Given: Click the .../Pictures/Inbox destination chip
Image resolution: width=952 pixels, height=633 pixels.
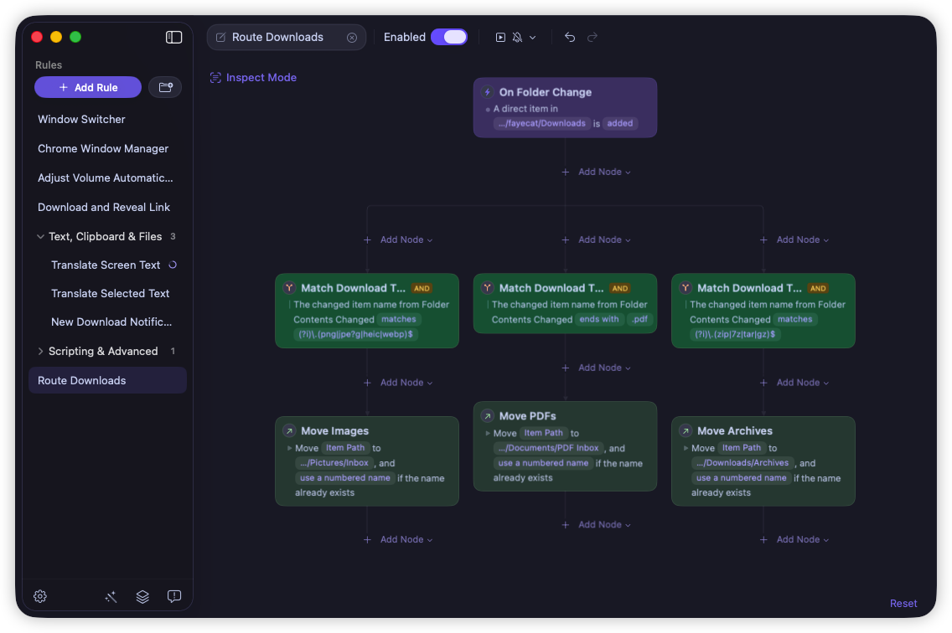Looking at the screenshot, I should 334,463.
